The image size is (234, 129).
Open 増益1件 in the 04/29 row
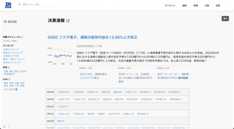(x=61, y=121)
